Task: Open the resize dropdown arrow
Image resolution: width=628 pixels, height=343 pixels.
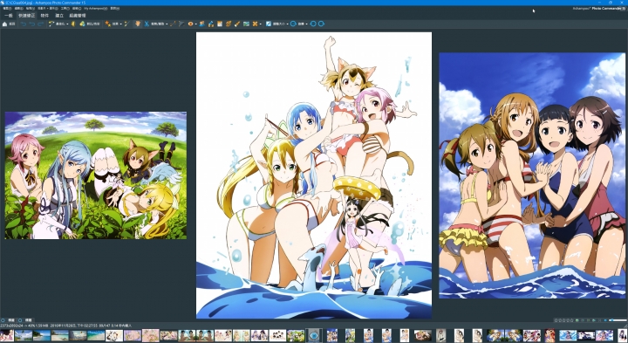Action: click(288, 24)
